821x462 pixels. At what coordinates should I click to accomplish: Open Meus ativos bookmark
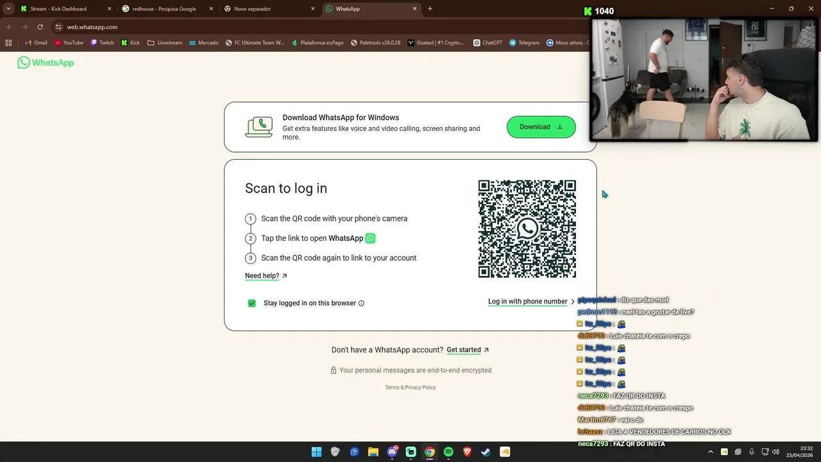point(567,43)
